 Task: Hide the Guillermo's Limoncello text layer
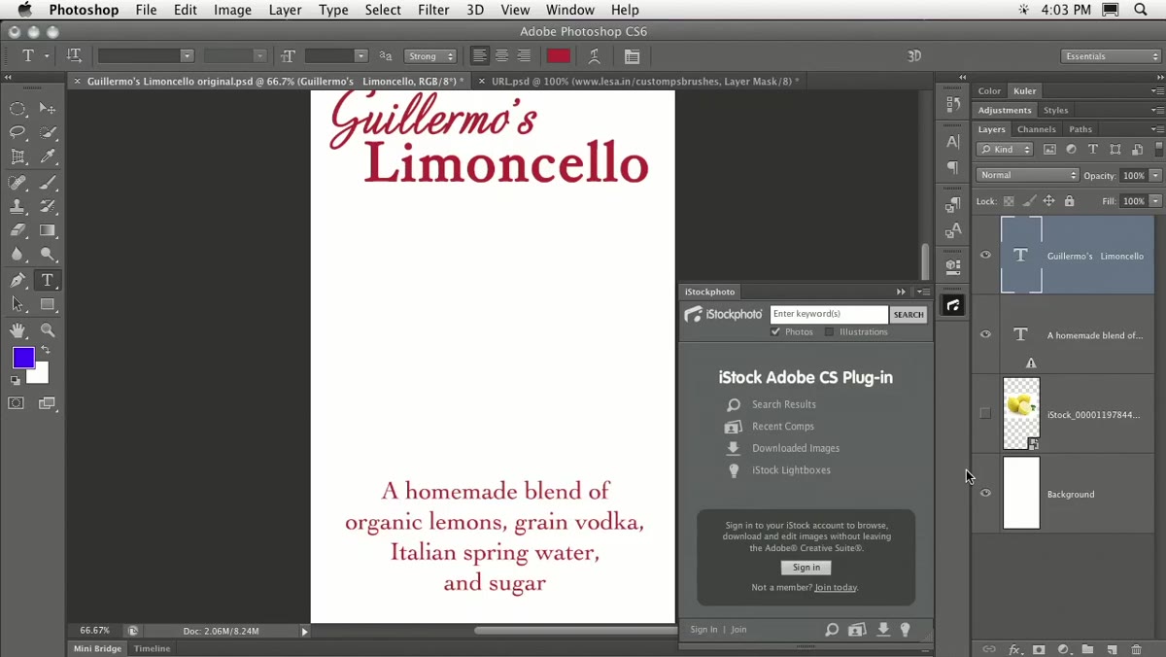pos(985,256)
